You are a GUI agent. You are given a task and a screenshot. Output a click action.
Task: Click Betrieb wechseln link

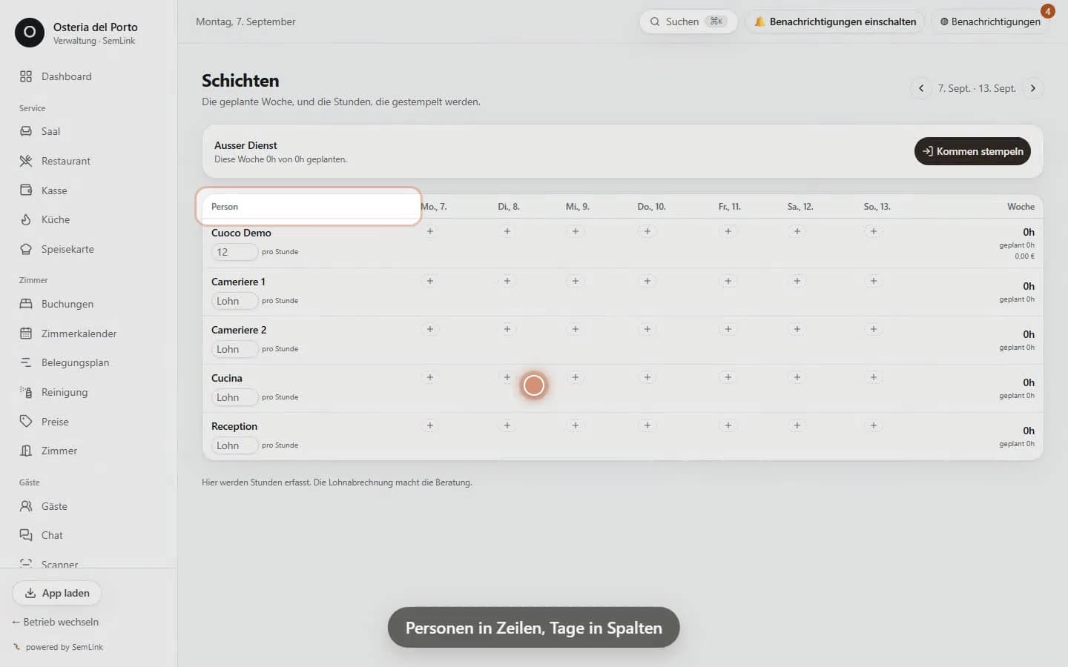tap(56, 622)
